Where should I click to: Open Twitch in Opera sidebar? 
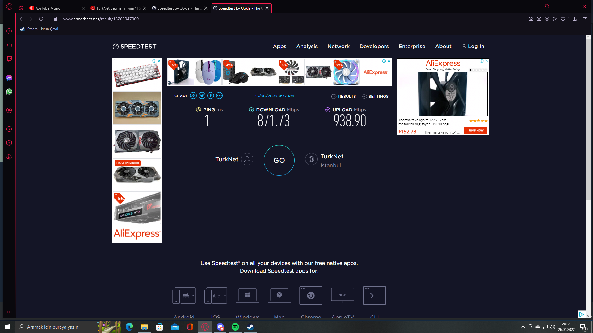point(9,59)
